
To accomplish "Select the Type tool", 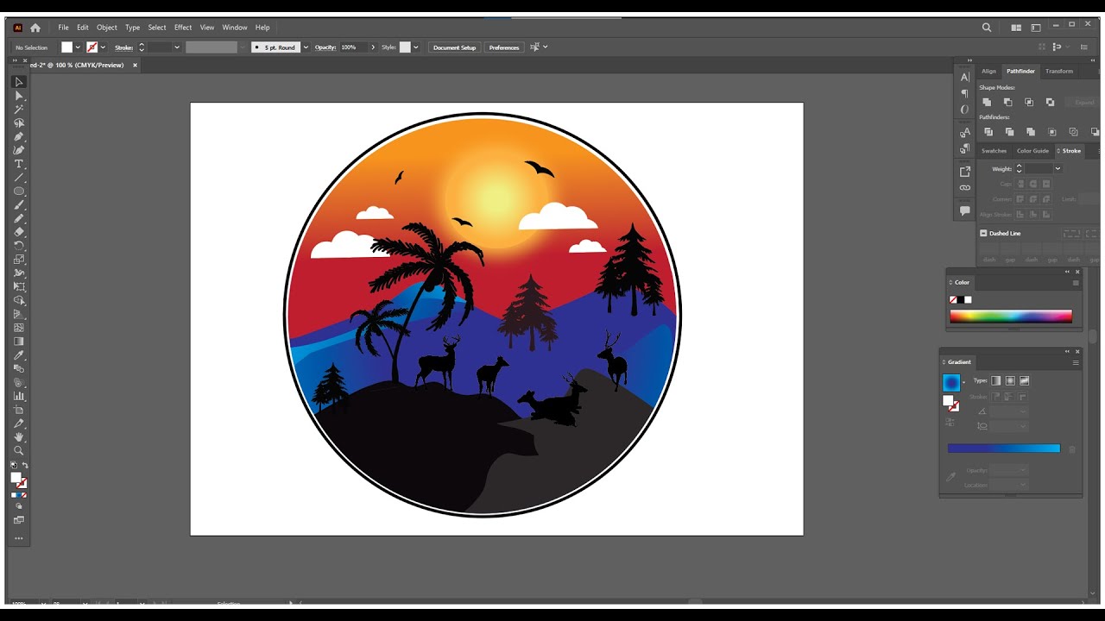I will 19,164.
